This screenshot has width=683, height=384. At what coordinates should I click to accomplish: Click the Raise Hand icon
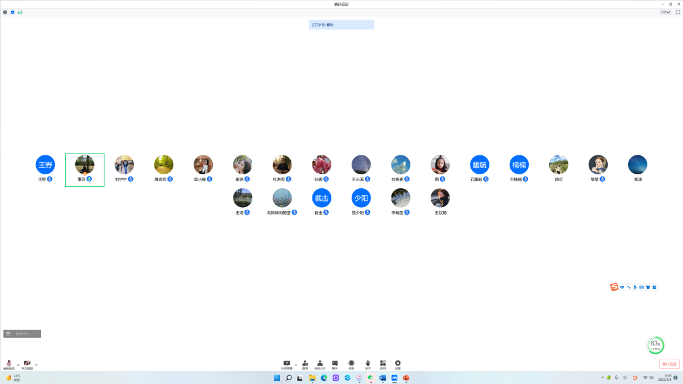point(367,364)
